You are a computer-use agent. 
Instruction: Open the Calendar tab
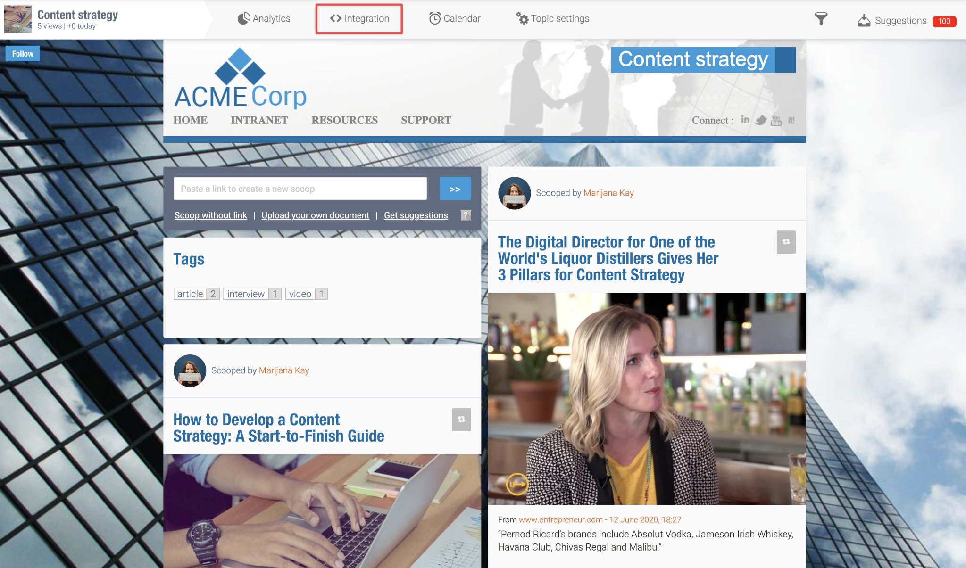[x=455, y=18]
